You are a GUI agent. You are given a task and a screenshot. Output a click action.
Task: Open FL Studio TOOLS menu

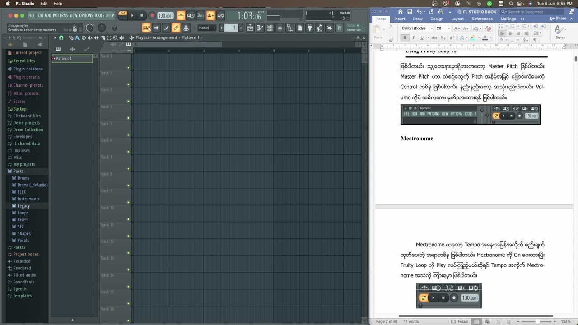(99, 15)
